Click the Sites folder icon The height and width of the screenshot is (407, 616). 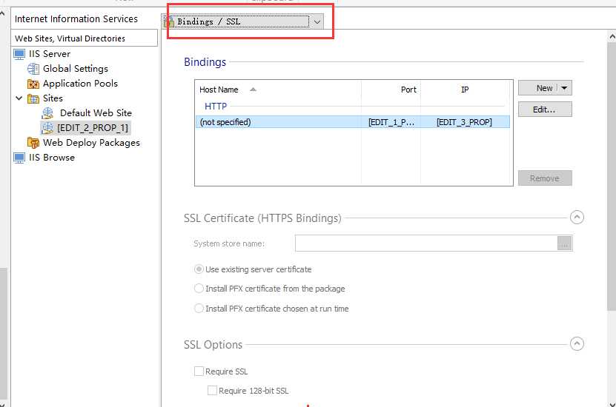33,98
